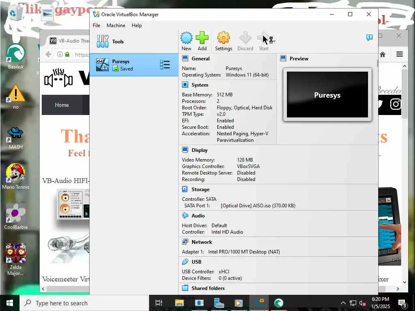This screenshot has height=311, width=415.
Task: Open the Puresys machine tools list menu
Action: pyautogui.click(x=165, y=65)
